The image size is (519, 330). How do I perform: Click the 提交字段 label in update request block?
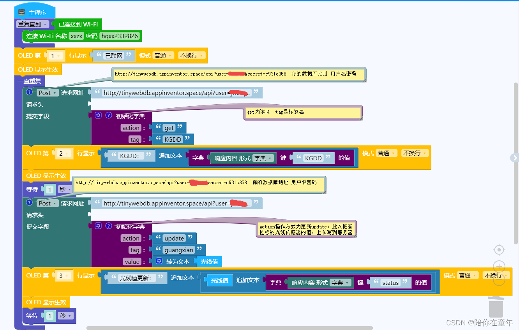point(38,226)
